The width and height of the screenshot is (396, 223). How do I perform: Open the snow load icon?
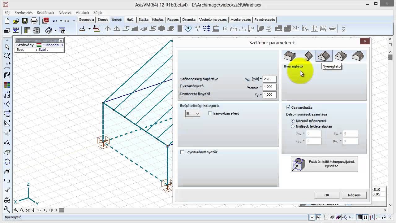click(197, 29)
